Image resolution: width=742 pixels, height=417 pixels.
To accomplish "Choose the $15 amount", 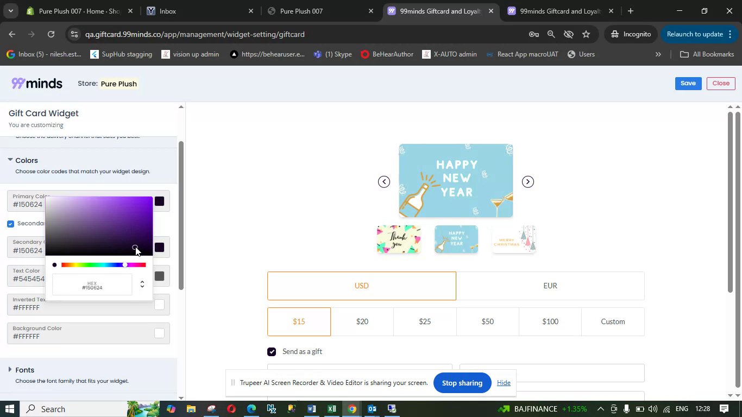I will [x=299, y=321].
